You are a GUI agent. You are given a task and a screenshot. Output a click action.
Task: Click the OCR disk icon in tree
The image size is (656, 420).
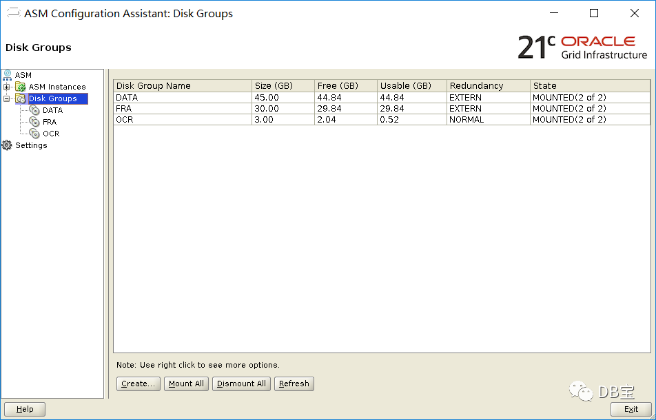[x=34, y=134]
